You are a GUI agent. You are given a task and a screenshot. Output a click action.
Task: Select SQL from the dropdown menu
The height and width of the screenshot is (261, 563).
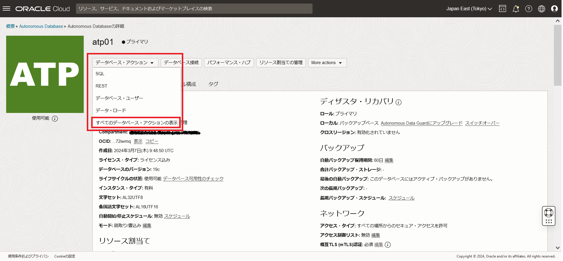[137, 74]
